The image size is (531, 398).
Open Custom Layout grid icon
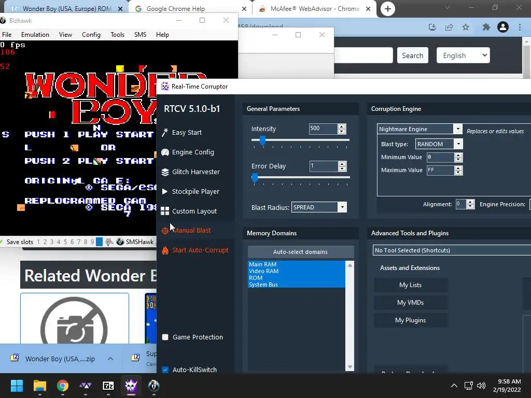tap(165, 211)
